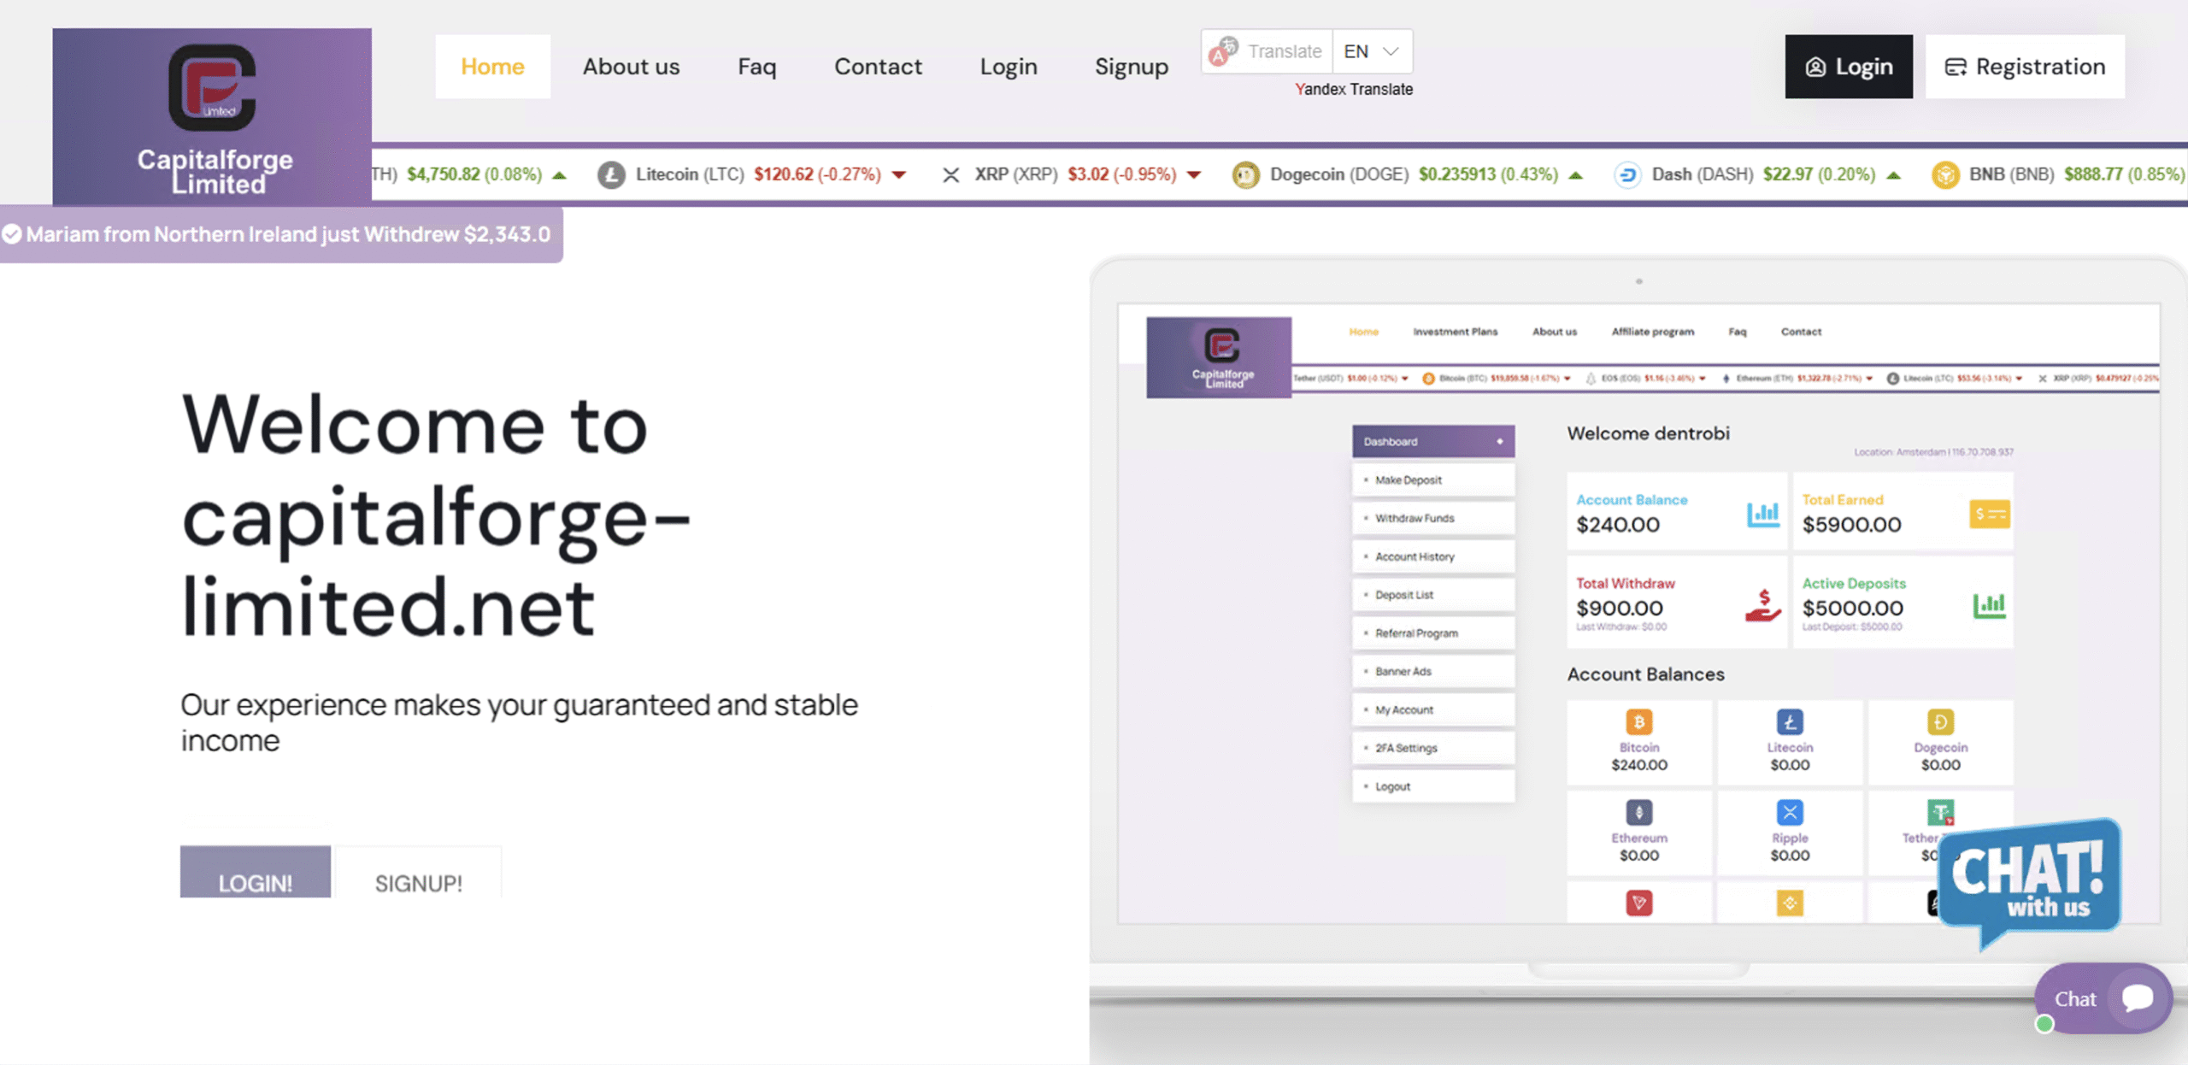Open the Chat widget at bottom right
The image size is (2188, 1065).
point(2103,998)
